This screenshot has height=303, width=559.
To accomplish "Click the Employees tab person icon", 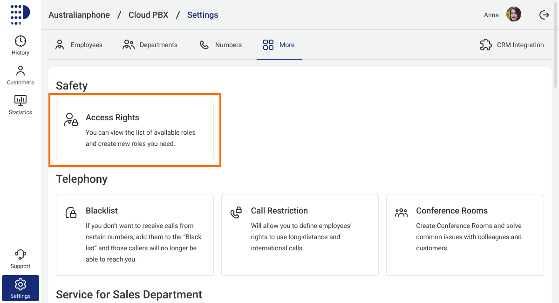I will (x=60, y=45).
